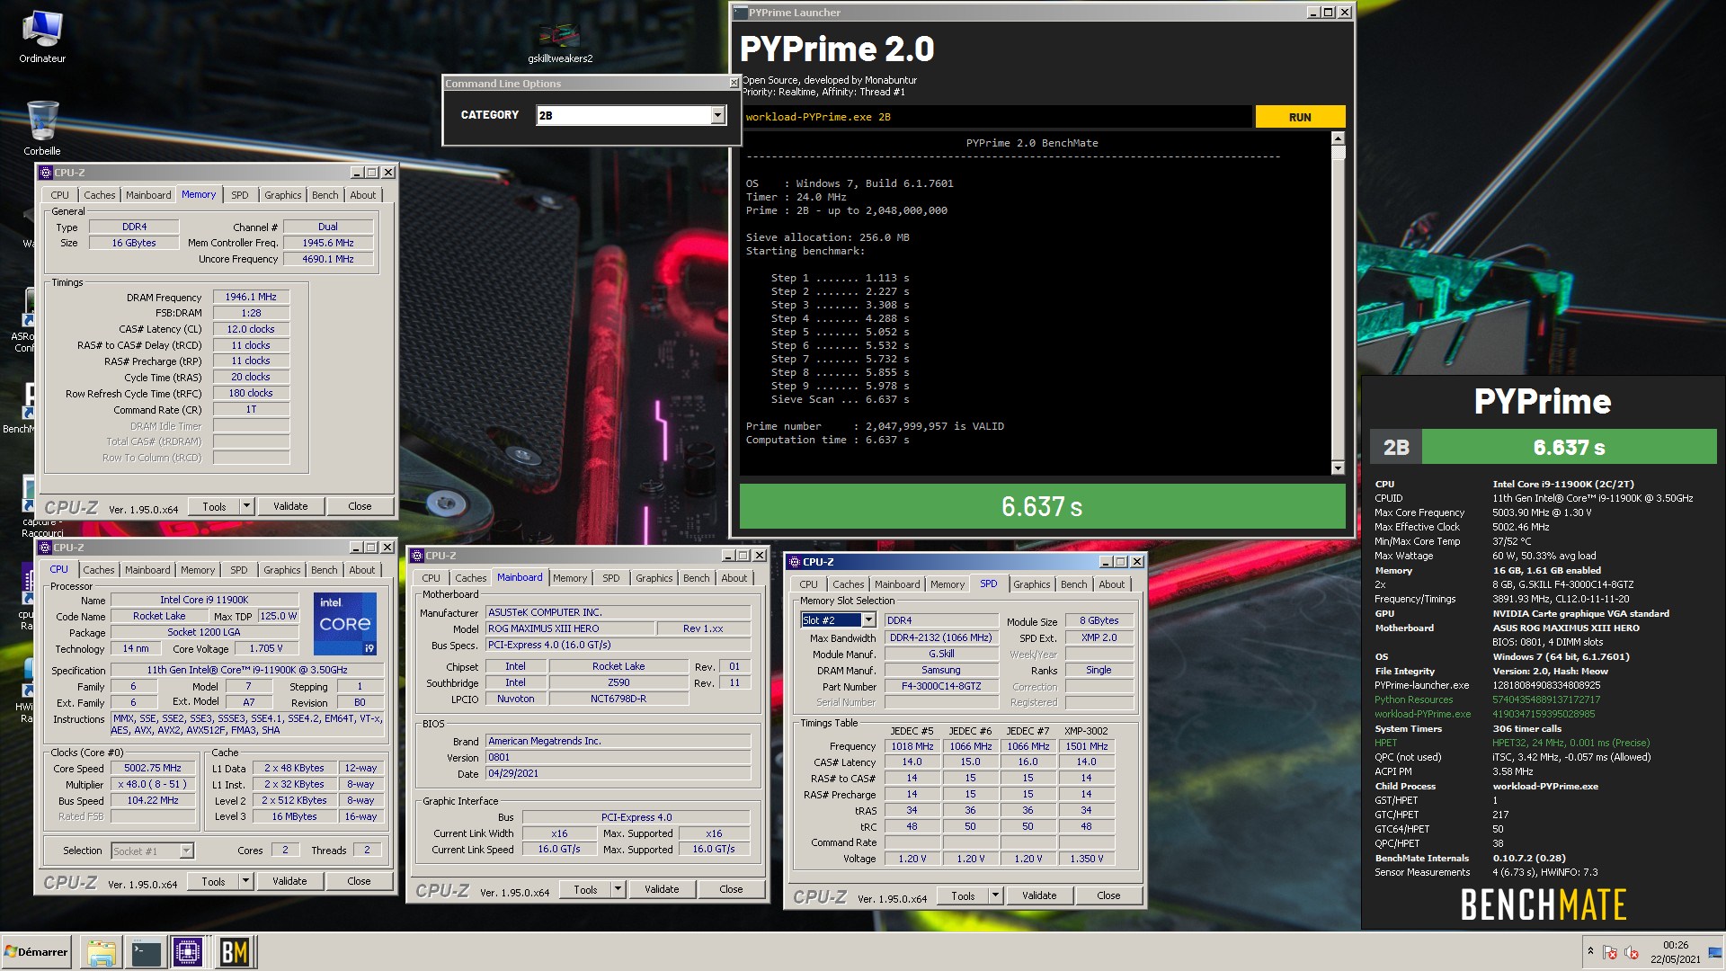Open Tools dropdown arrow in CPU-Z Memory window
1726x971 pixels.
point(246,506)
